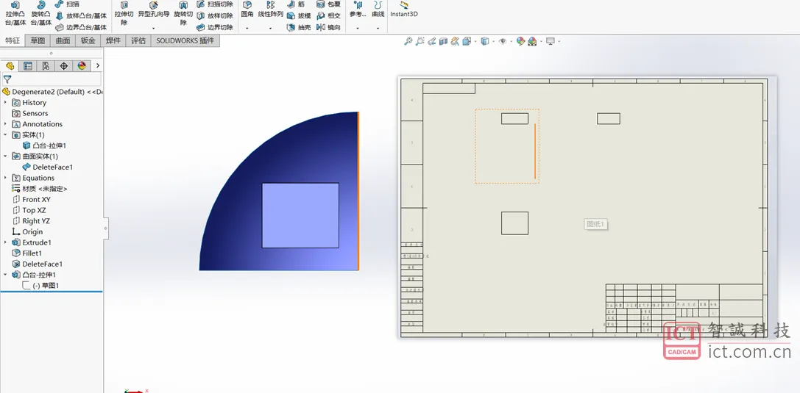The width and height of the screenshot is (800, 393).
Task: Open the SOLIDWORKS 插件 tab
Action: (185, 40)
